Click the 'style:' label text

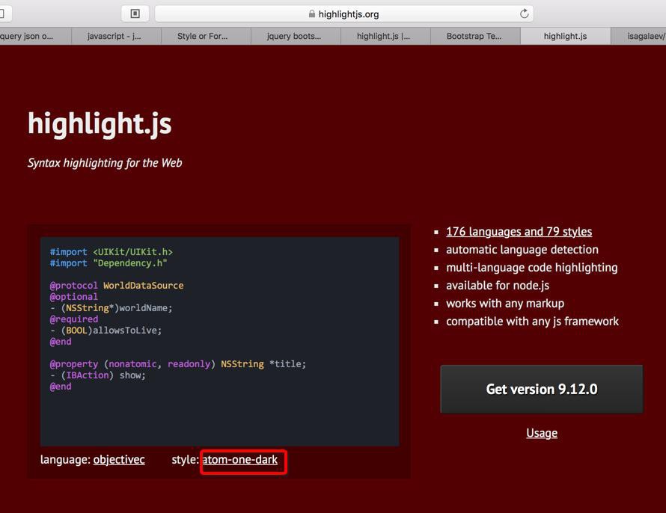(185, 460)
